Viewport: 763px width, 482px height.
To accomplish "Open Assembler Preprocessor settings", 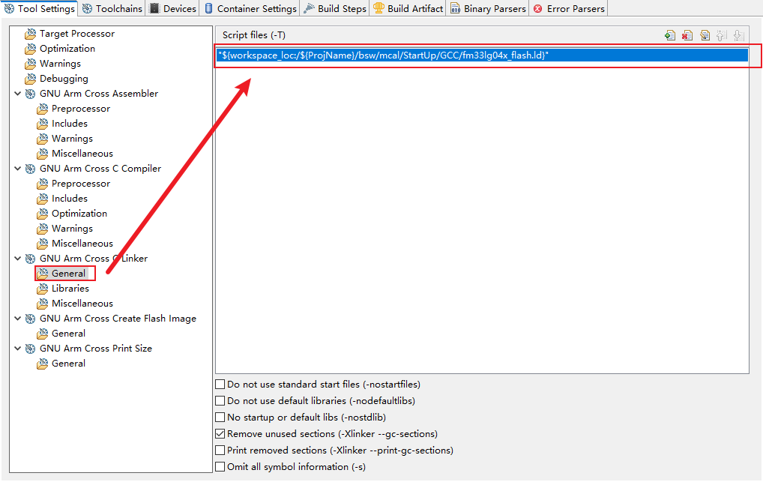I will [81, 109].
